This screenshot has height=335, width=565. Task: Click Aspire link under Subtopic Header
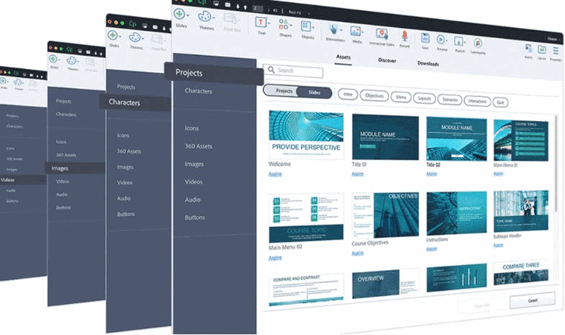coord(498,245)
